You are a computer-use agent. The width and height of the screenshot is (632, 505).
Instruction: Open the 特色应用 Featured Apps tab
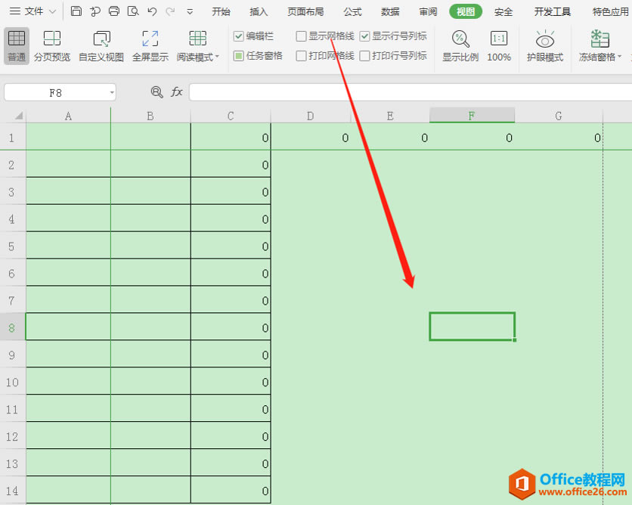pos(611,11)
